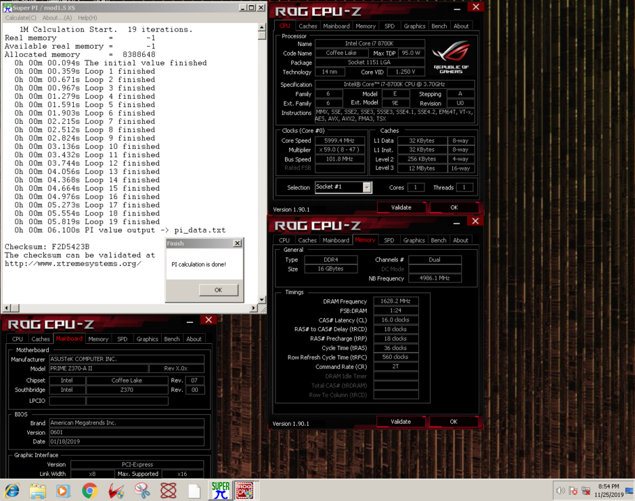Close the Finish dialog with its X
Image resolution: width=635 pixels, height=501 pixels.
click(237, 243)
